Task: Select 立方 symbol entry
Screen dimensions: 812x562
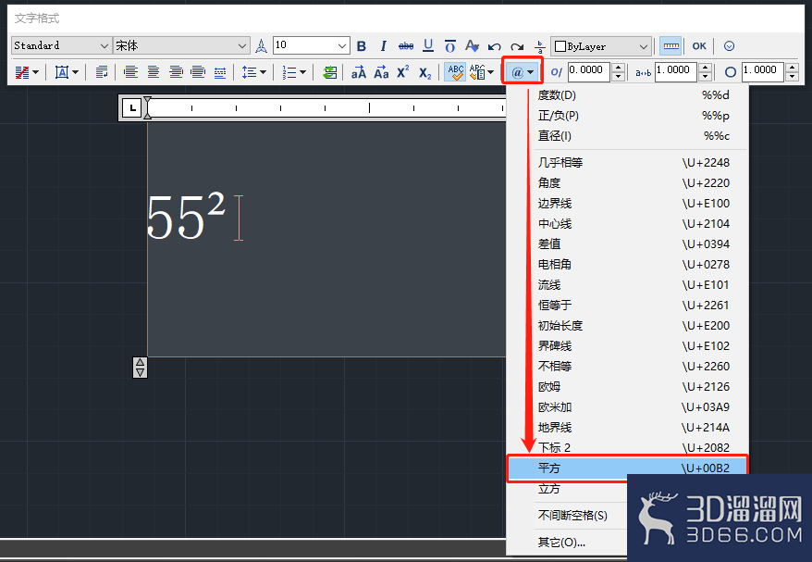Action: [x=568, y=489]
